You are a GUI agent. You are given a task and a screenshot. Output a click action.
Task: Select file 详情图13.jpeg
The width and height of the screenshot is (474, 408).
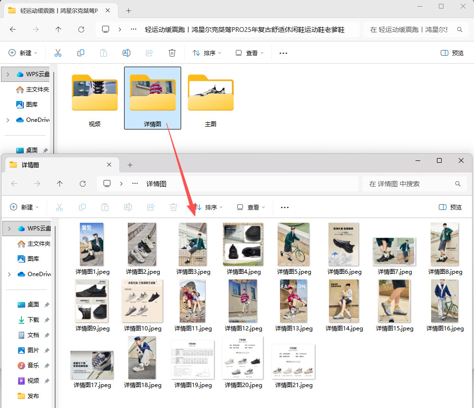(x=293, y=305)
